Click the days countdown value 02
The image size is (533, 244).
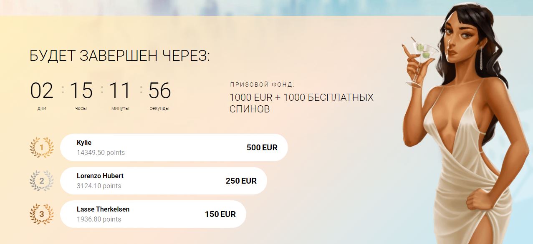[42, 91]
